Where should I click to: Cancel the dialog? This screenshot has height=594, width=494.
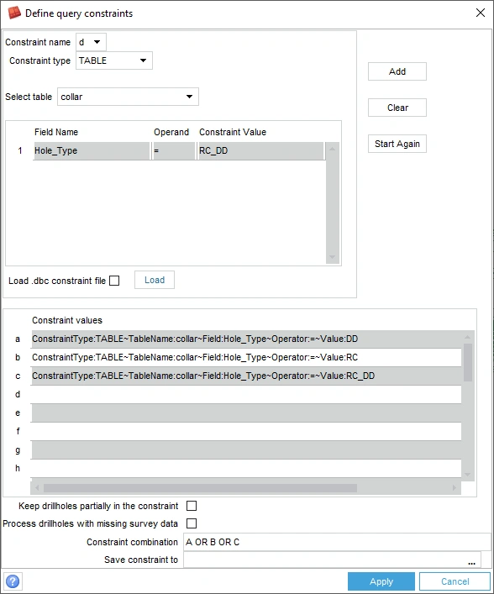455,581
